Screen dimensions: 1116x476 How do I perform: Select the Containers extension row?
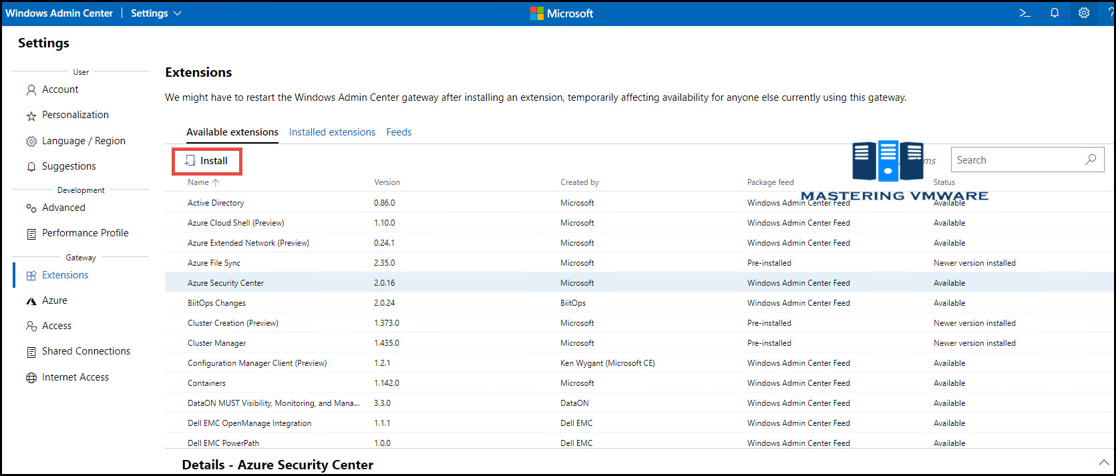pos(640,383)
